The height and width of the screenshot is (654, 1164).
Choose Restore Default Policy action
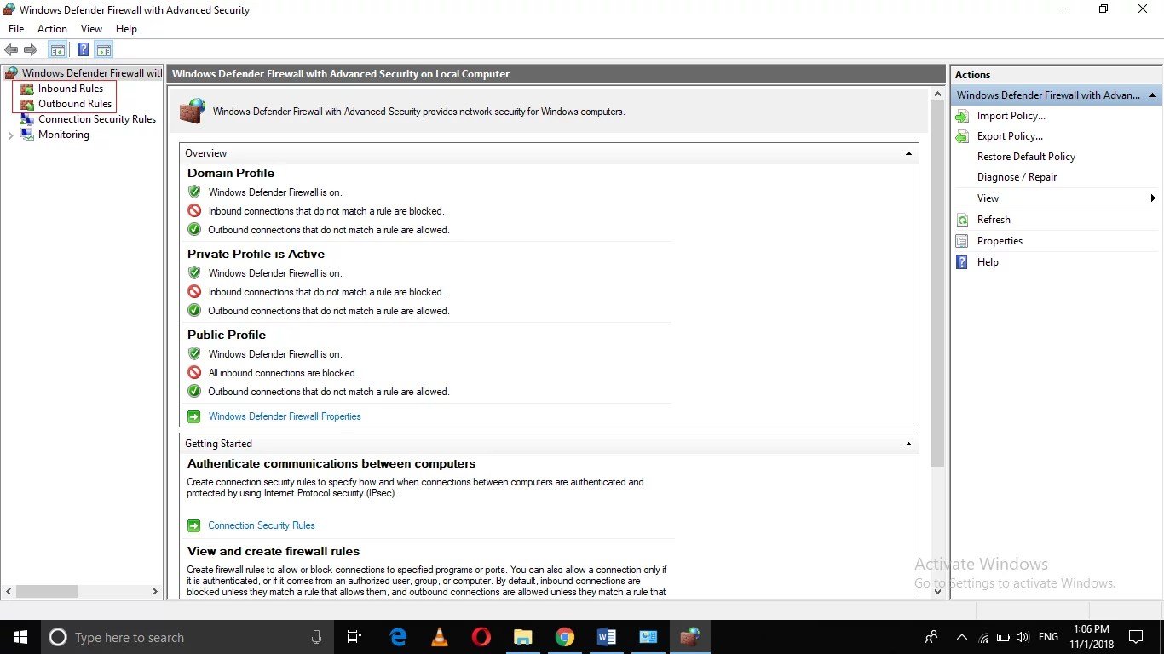click(1026, 157)
